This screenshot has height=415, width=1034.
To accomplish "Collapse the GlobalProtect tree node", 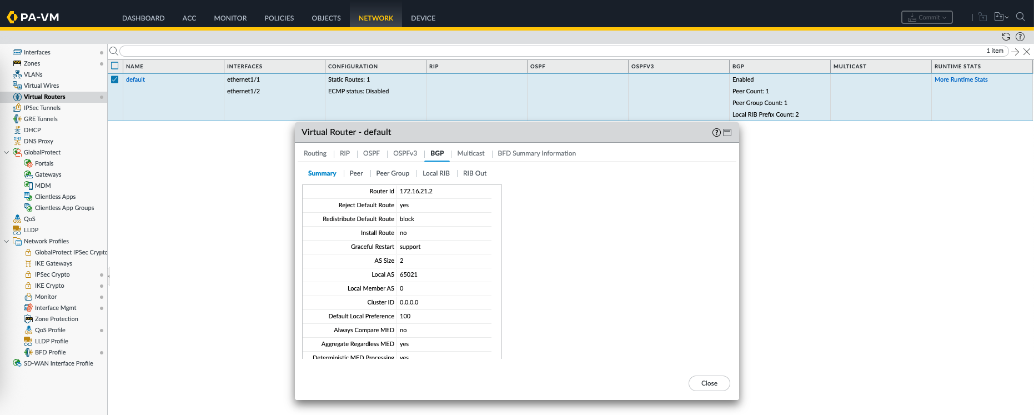I will click(7, 152).
